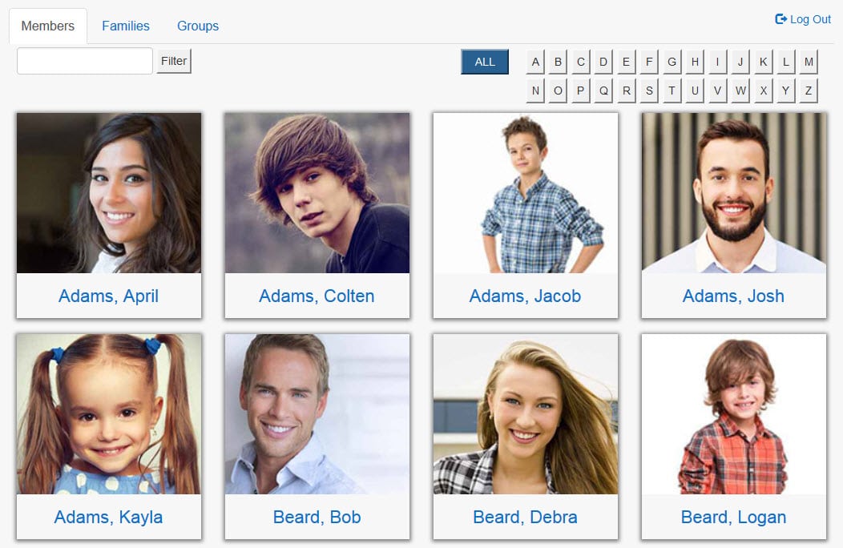Open the Adams, Colten name link
The image size is (843, 548).
tap(317, 296)
